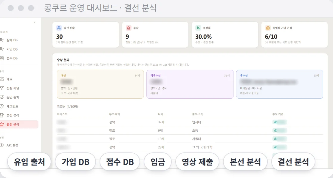
Task: Click the 15세 age on 우수상 card
Action: click(316, 75)
